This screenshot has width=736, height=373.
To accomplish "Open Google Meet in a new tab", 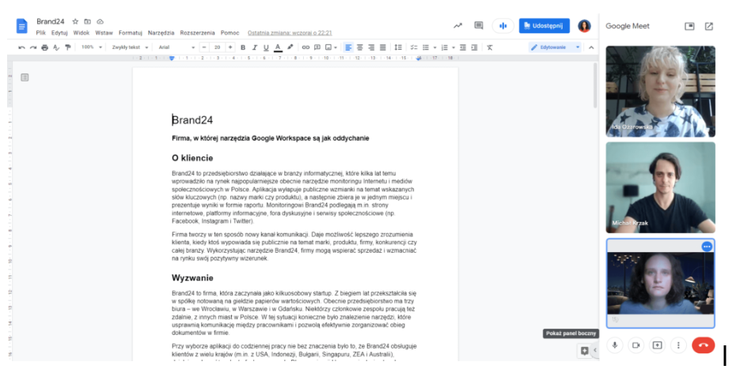I will (709, 26).
